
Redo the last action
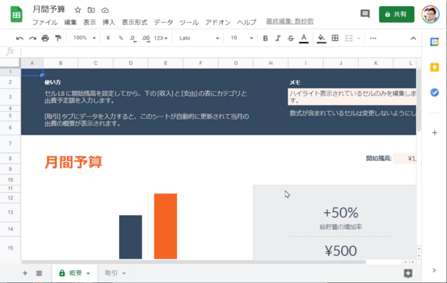point(33,38)
